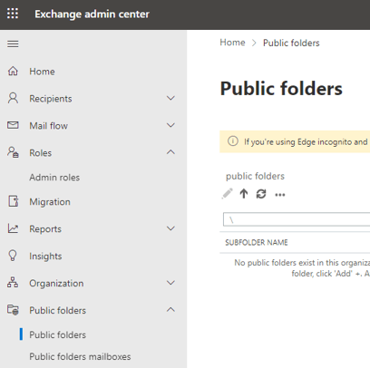Click the edit pencil toolbar icon
370x368 pixels.
tap(228, 194)
